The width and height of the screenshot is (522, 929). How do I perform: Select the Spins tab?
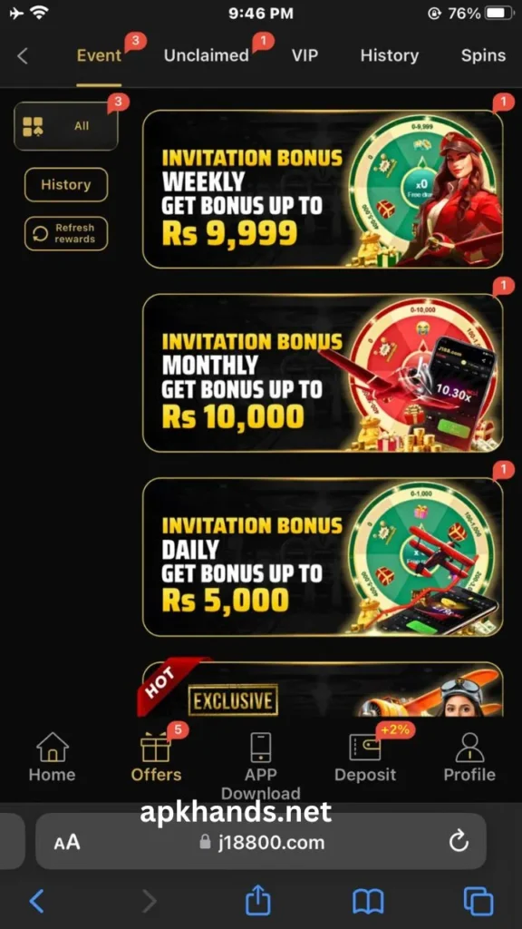pos(483,56)
